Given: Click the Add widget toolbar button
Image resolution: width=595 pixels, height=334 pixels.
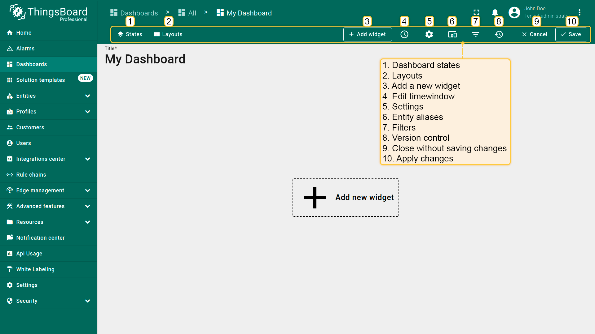Looking at the screenshot, I should 368,34.
